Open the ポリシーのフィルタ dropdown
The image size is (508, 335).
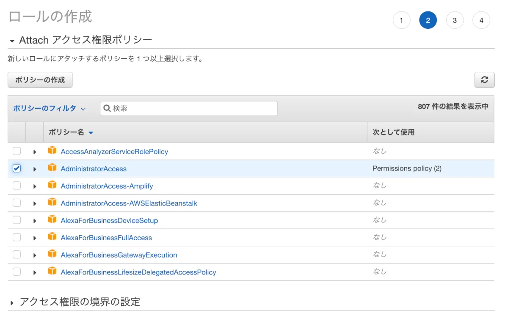pyautogui.click(x=49, y=108)
